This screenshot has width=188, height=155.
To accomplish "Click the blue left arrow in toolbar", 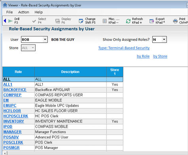I will tap(5, 21).
